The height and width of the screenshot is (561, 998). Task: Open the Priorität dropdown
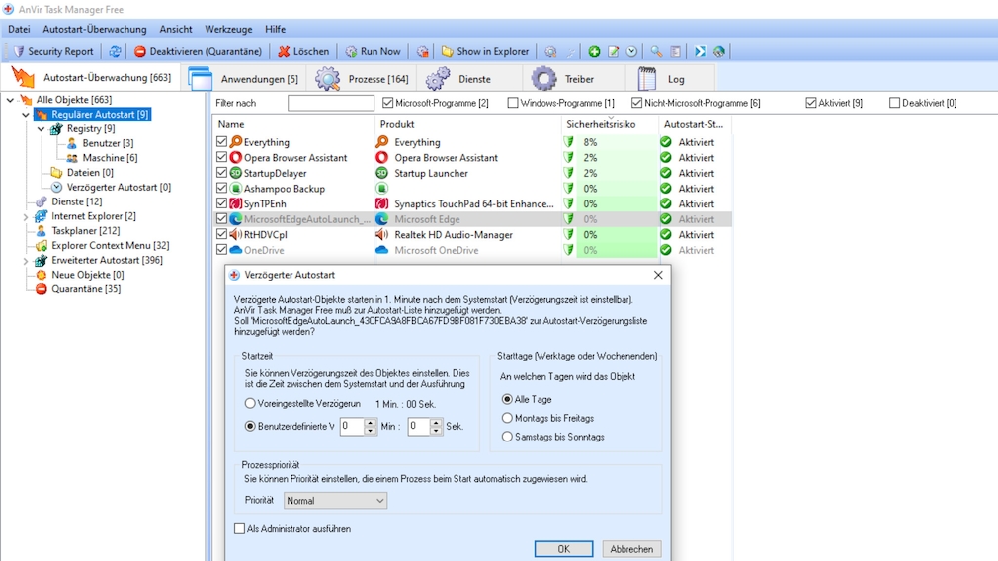pos(335,501)
